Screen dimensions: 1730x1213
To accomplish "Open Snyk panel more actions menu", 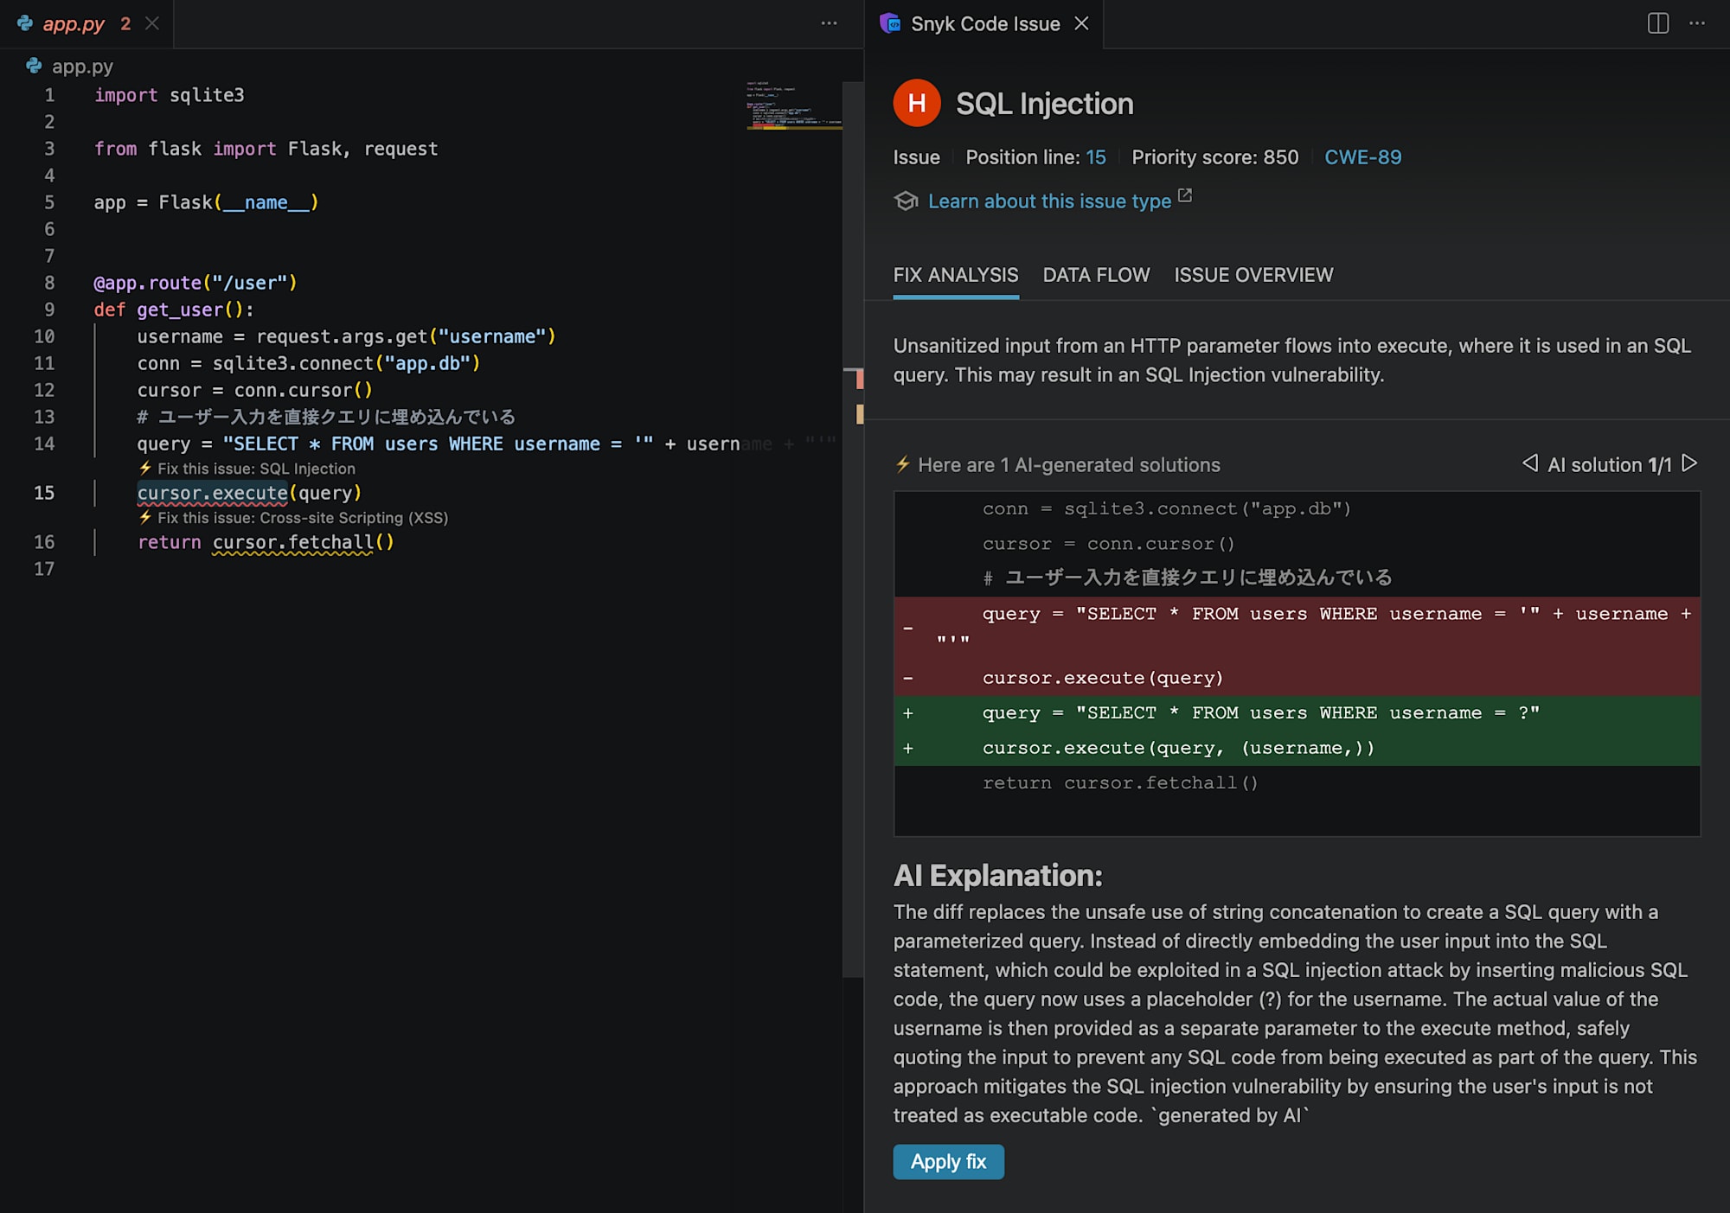I will (1697, 23).
